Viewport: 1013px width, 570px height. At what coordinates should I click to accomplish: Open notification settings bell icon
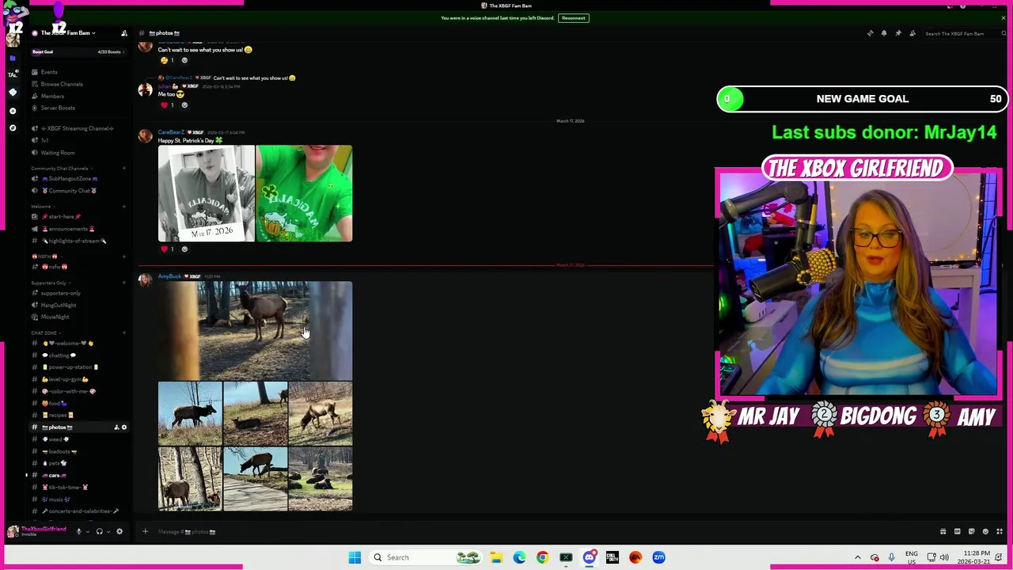point(884,33)
